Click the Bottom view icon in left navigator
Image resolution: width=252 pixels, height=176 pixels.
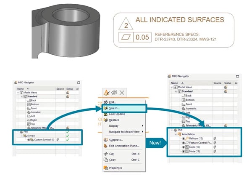click(x=29, y=104)
